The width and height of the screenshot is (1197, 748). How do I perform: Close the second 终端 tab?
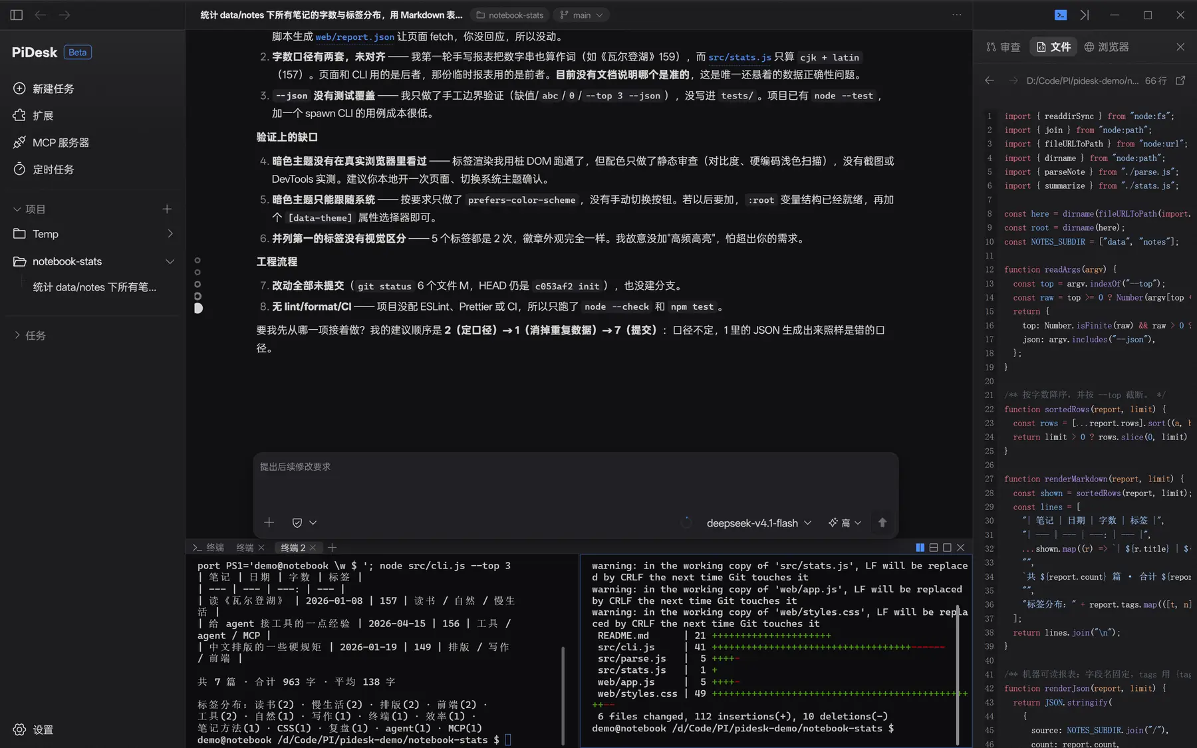pyautogui.click(x=261, y=548)
